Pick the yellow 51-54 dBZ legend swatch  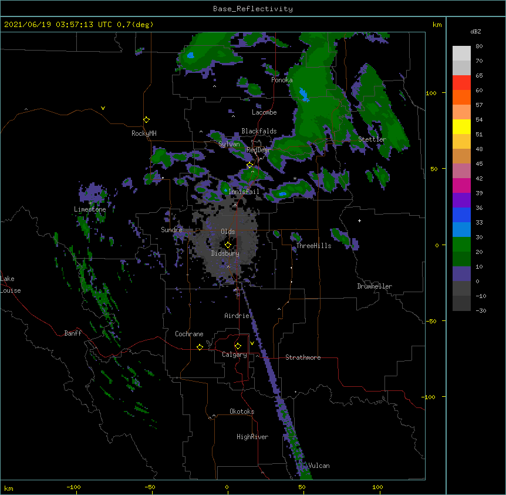click(x=461, y=126)
